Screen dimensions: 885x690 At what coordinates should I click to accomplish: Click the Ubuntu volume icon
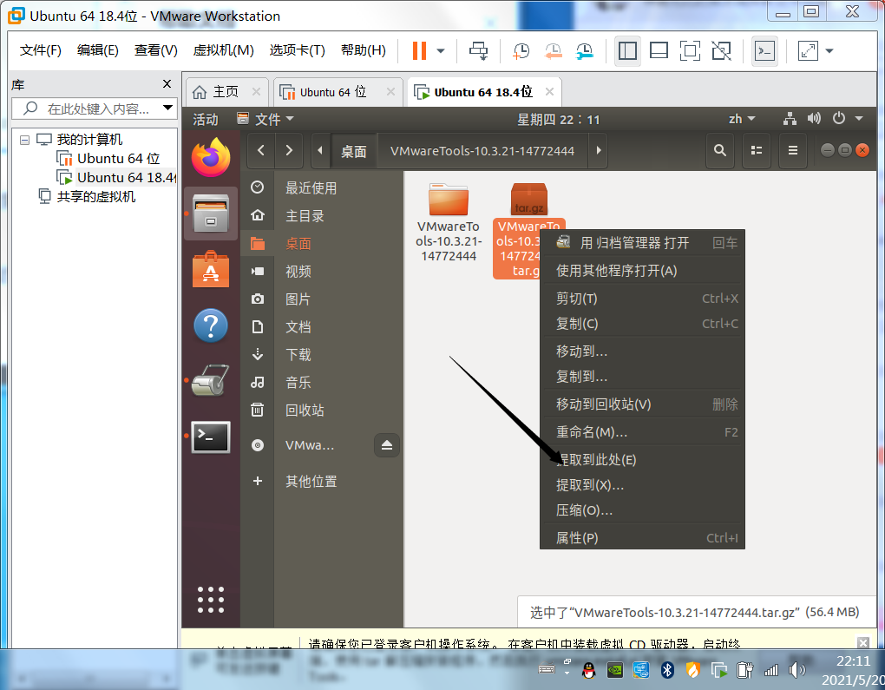[x=814, y=119]
